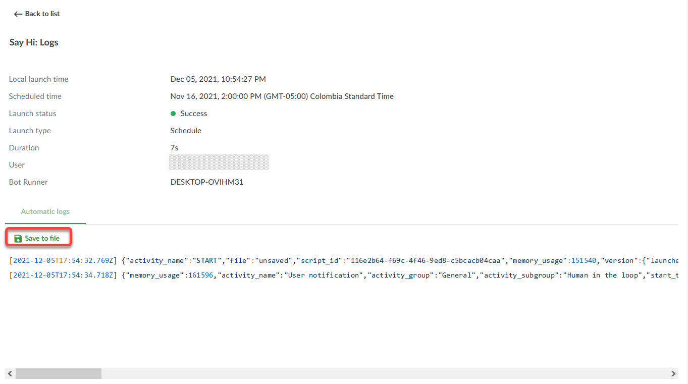Click the Local launch time value
688x384 pixels.
[x=218, y=79]
